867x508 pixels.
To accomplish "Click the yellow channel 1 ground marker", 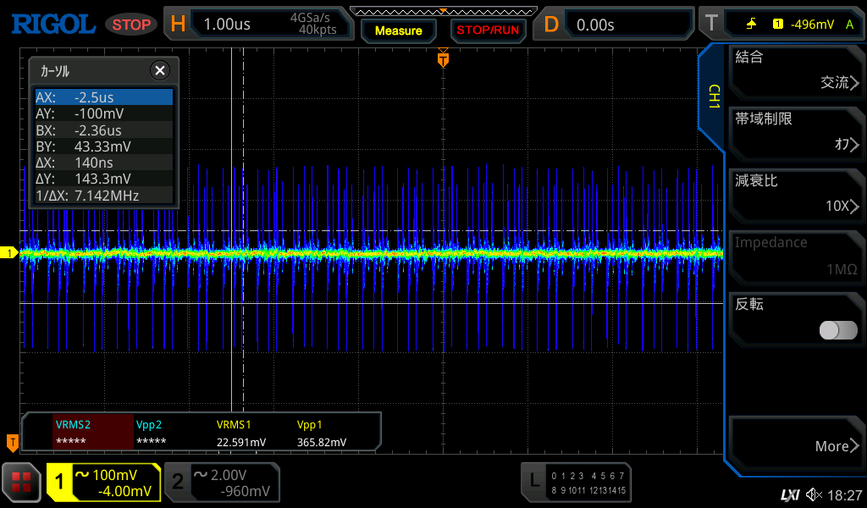I will [10, 253].
